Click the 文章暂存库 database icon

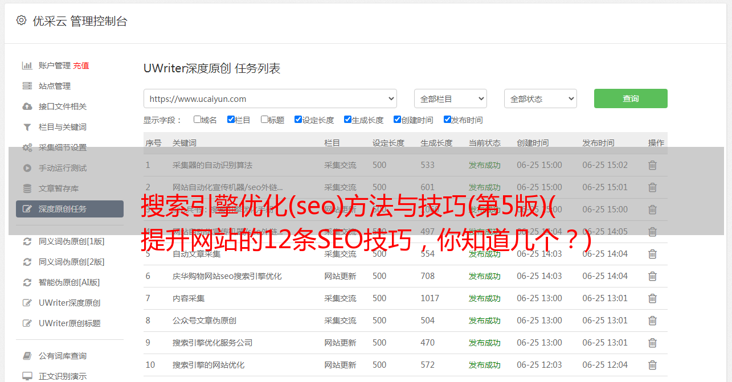click(x=27, y=188)
